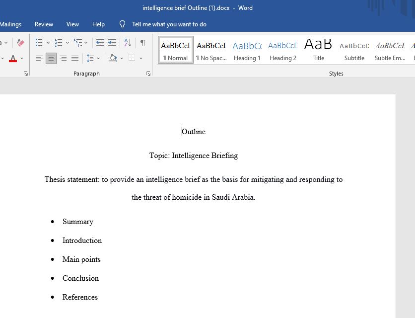Toggle the Numbered list

(x=59, y=42)
